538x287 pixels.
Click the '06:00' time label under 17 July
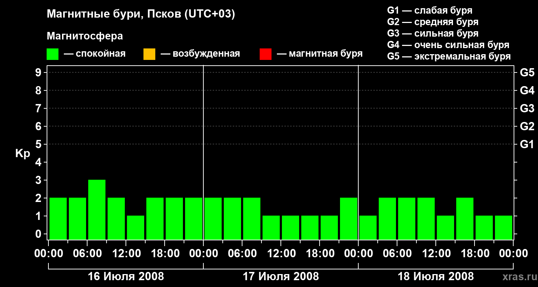click(242, 254)
